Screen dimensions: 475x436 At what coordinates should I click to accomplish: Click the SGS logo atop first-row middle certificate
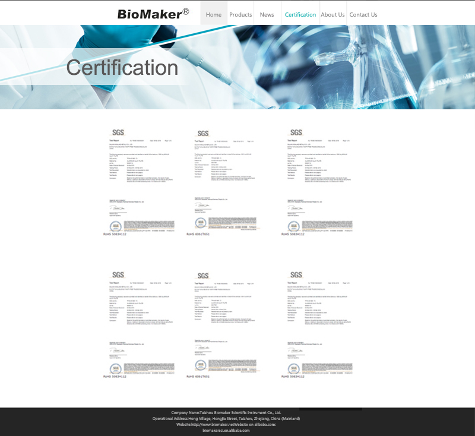point(203,134)
